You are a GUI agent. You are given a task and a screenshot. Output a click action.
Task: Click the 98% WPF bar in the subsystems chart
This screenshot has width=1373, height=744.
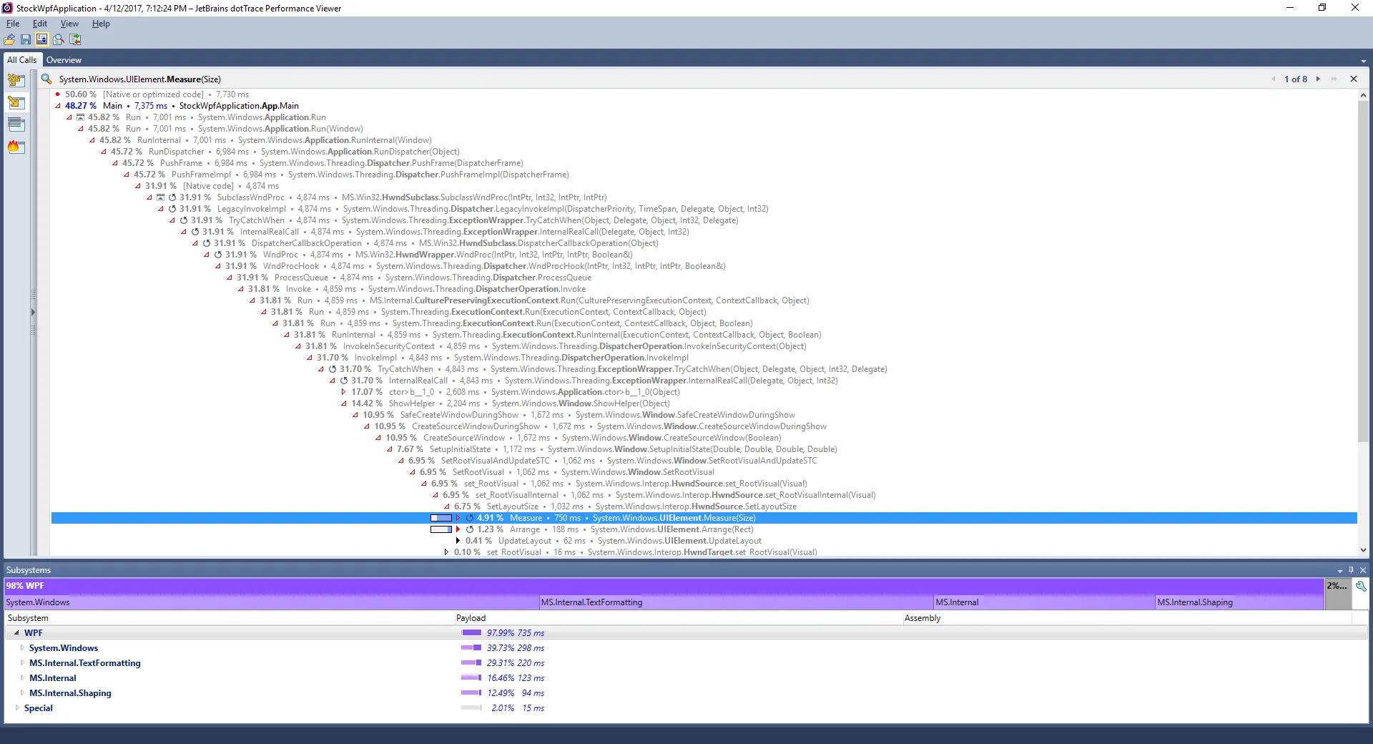click(664, 586)
